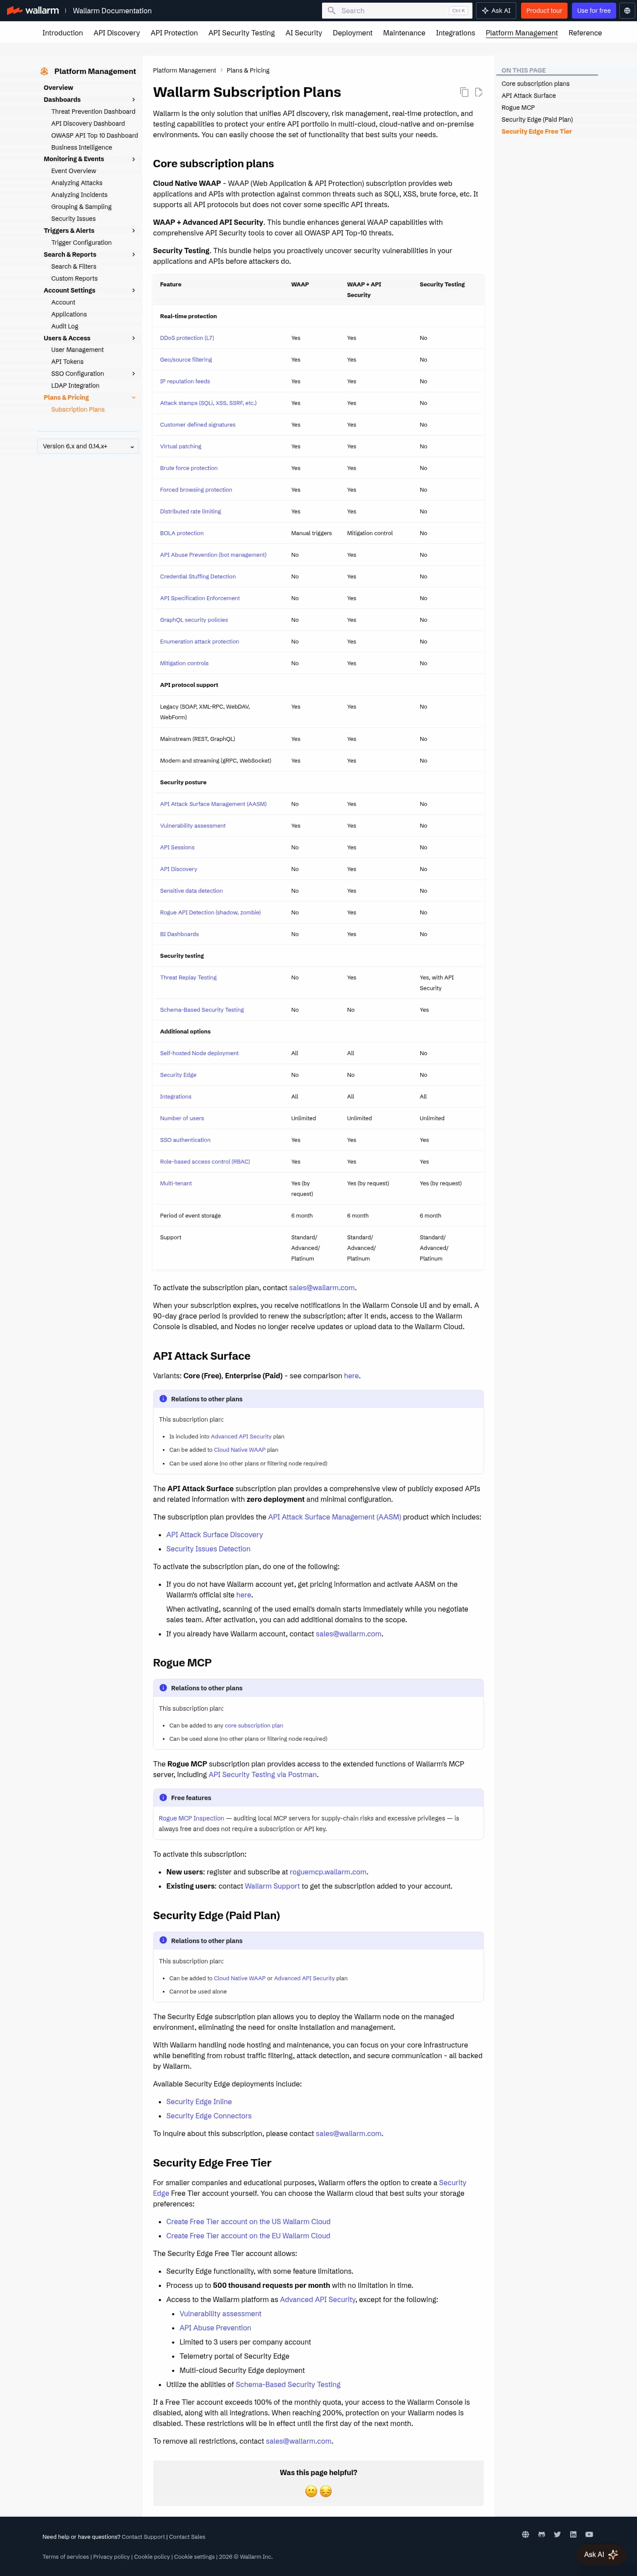The width and height of the screenshot is (637, 2576).
Task: Expand the Triggers & Alerts sidebar section
Action: 133,231
